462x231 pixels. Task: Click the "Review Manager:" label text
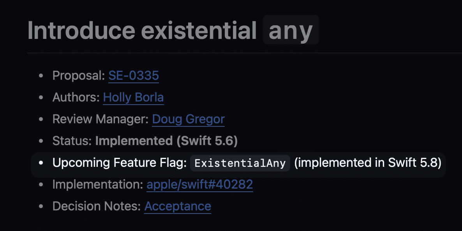tap(101, 119)
